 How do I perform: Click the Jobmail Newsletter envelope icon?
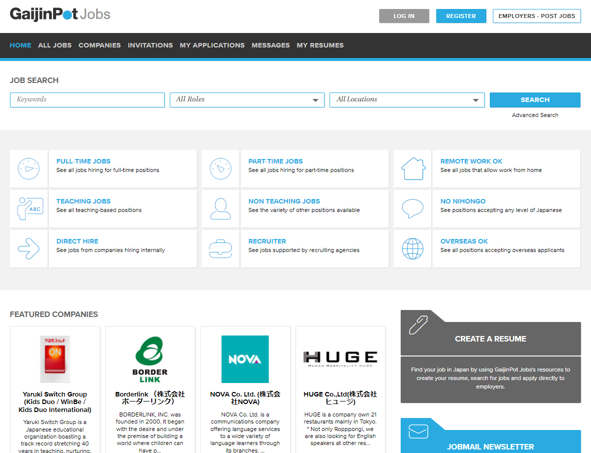point(418,431)
